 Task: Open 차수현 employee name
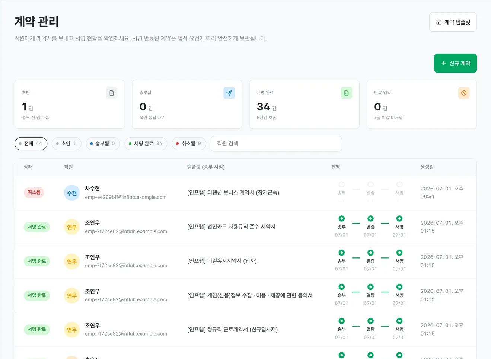(x=92, y=189)
